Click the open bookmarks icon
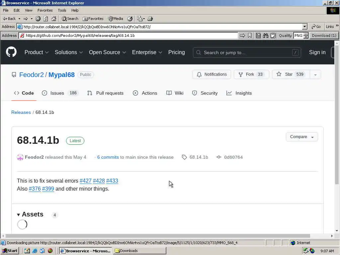 coord(258,36)
